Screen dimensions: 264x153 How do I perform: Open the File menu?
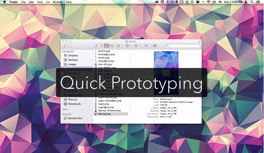pos(23,2)
